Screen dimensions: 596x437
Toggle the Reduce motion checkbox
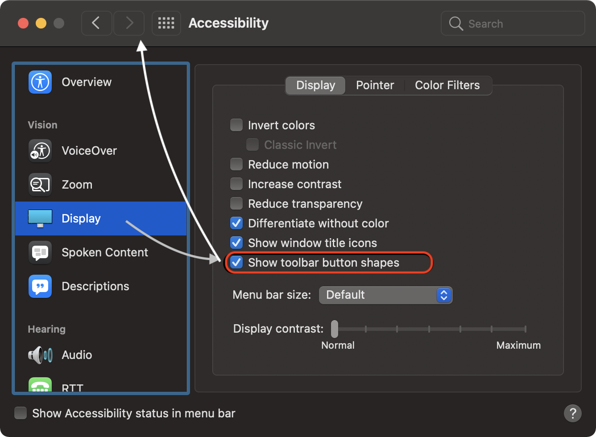click(236, 165)
